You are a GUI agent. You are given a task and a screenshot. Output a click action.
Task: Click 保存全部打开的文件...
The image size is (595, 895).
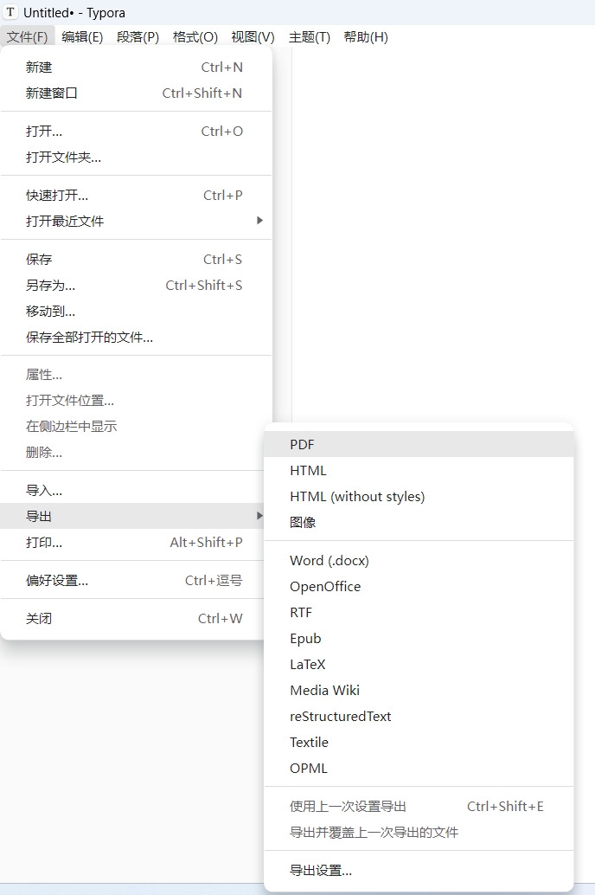pyautogui.click(x=136, y=338)
